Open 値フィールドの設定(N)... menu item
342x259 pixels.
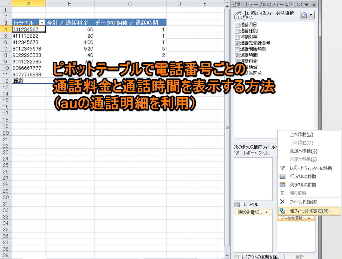click(309, 211)
